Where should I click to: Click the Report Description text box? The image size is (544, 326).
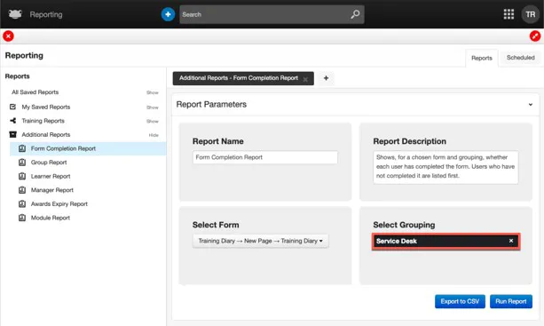445,167
